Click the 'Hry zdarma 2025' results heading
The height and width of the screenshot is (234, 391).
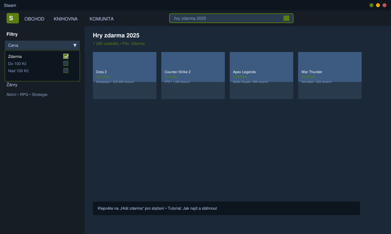click(x=116, y=35)
